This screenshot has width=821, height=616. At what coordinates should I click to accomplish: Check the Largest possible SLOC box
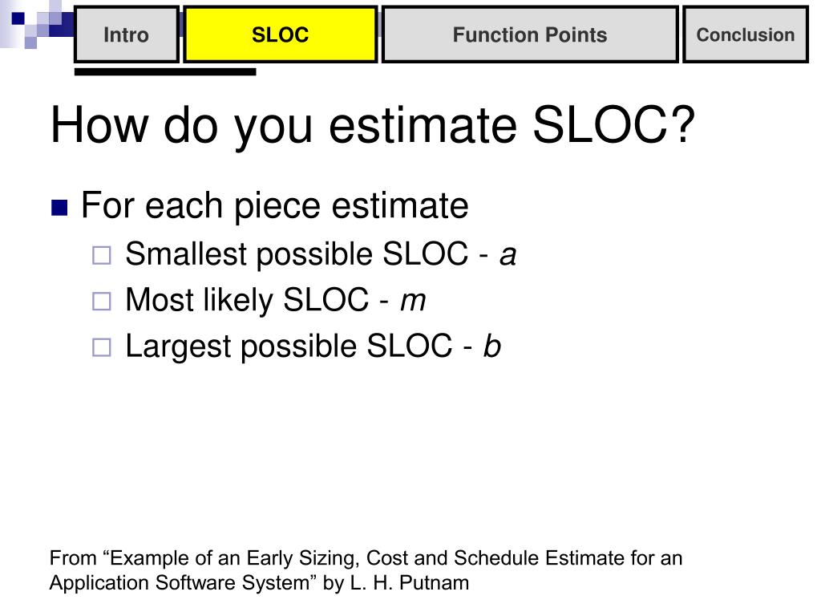click(x=102, y=348)
